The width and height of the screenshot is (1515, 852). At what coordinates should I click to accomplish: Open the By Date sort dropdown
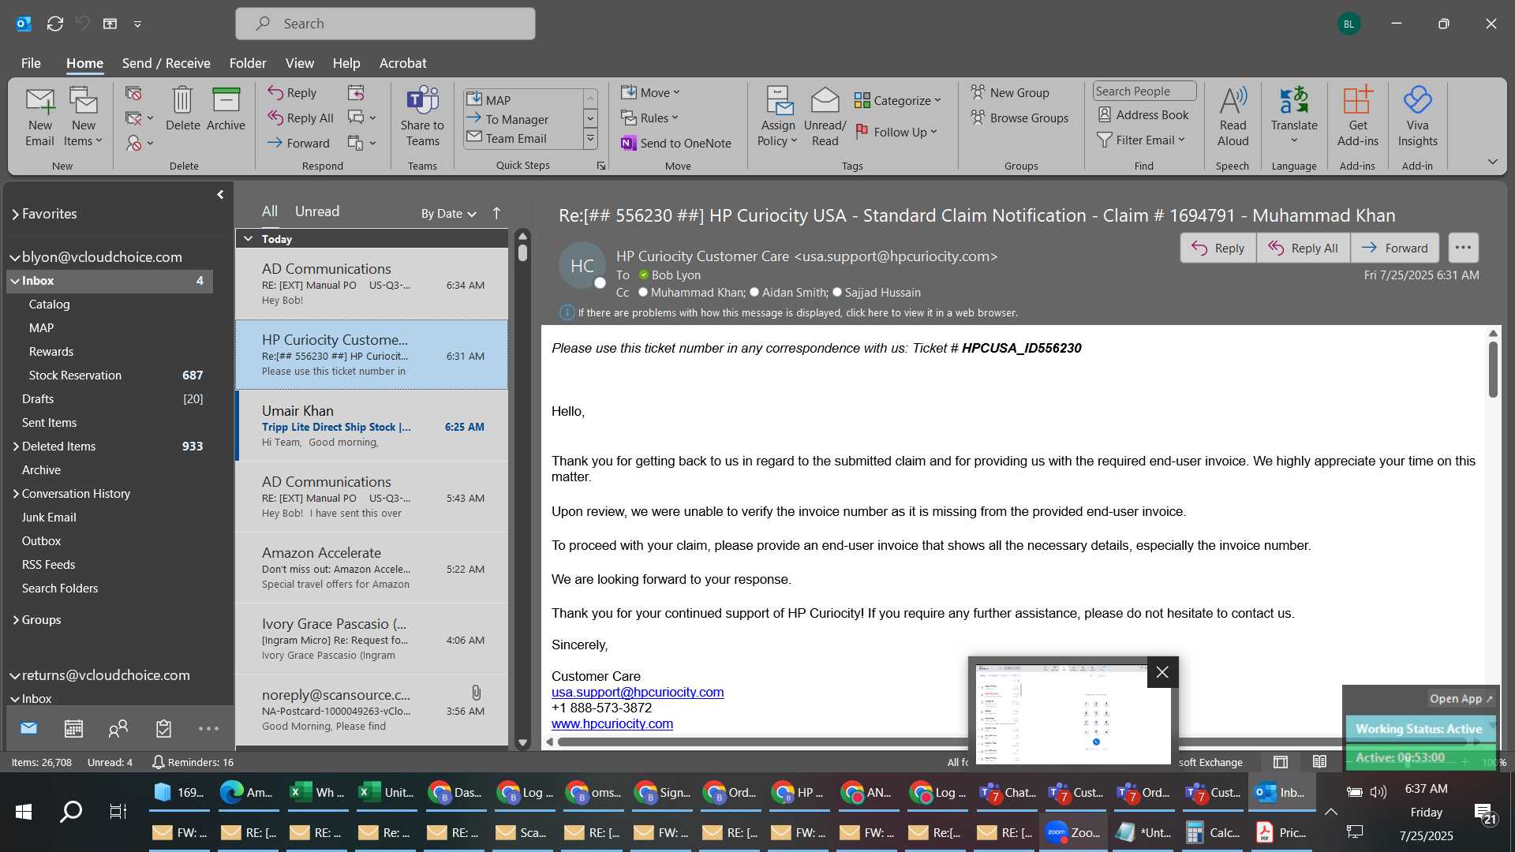448,213
